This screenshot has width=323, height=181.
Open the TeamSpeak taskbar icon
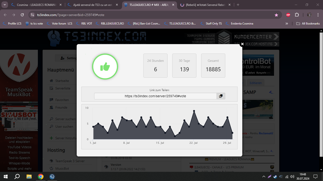pyautogui.click(x=52, y=176)
